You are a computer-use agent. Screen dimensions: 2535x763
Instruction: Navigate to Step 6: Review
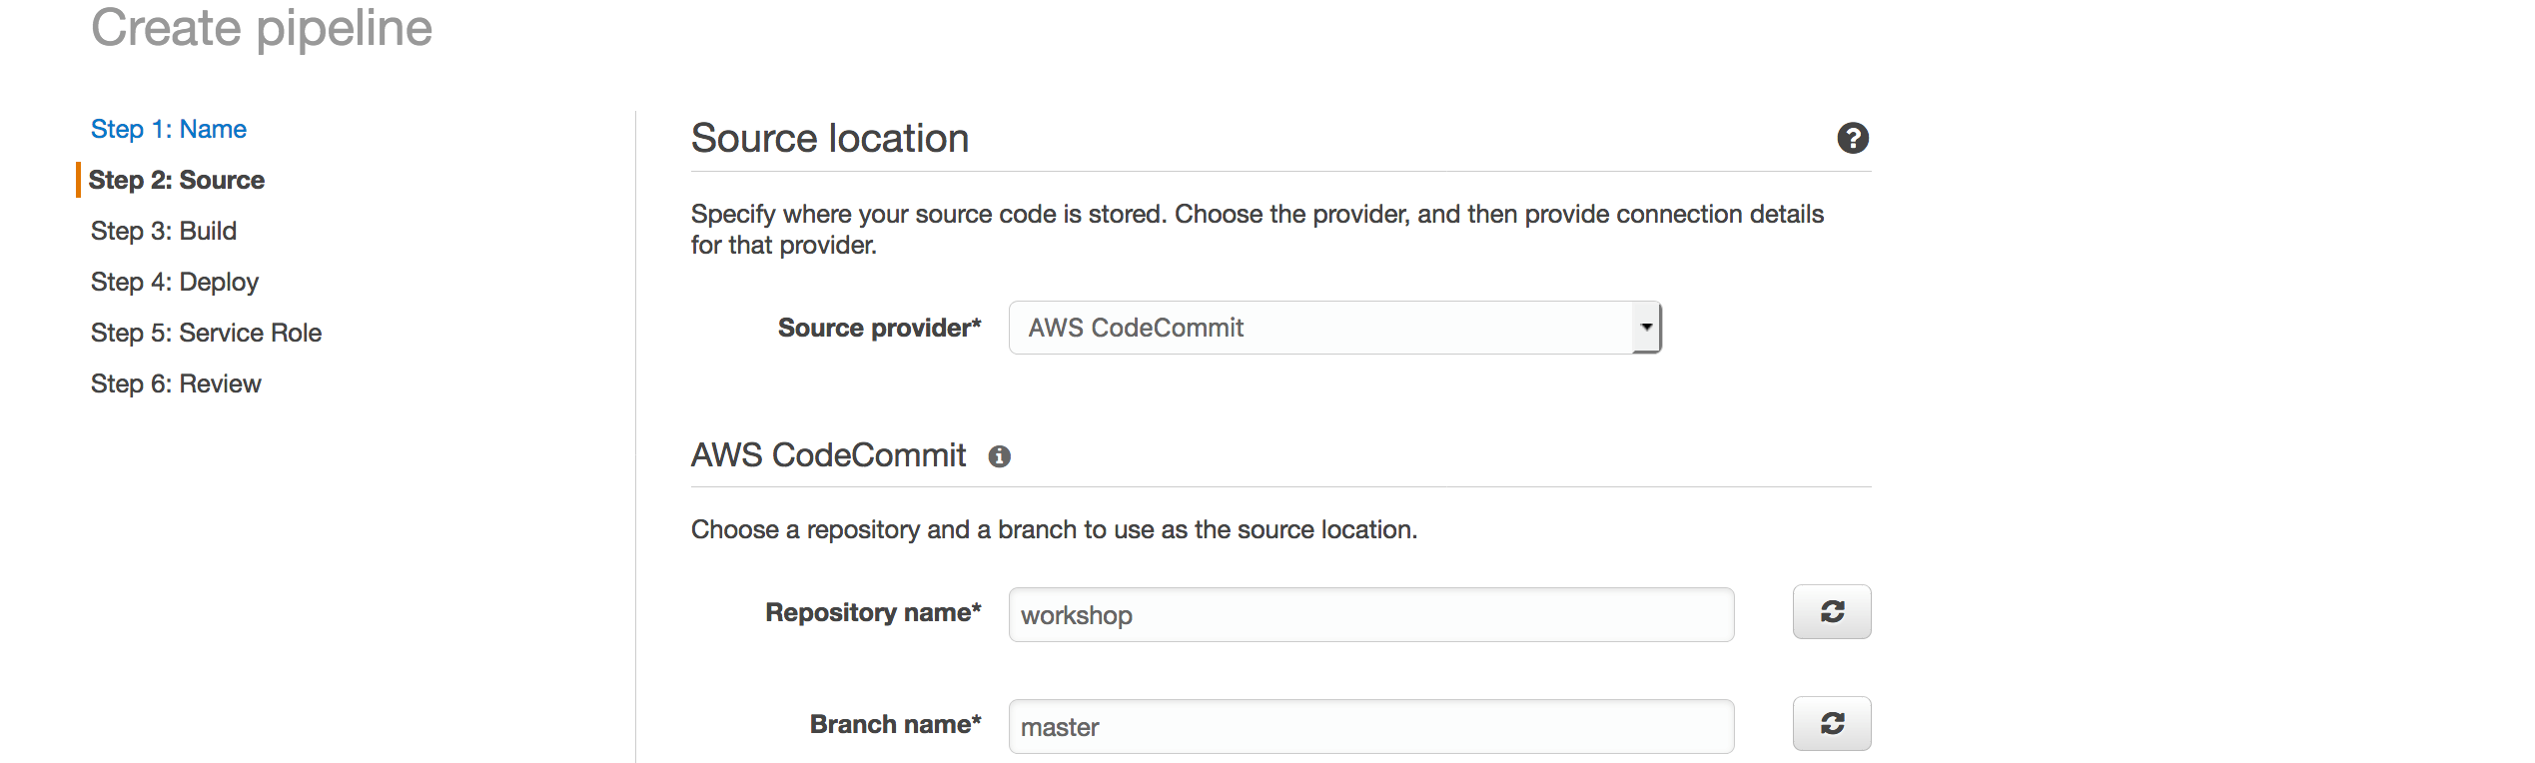(x=176, y=383)
